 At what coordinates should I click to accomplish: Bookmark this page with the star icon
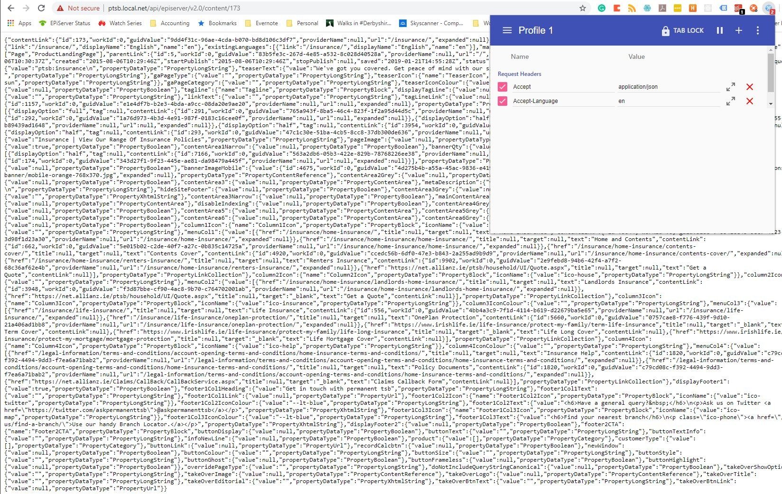tap(583, 8)
